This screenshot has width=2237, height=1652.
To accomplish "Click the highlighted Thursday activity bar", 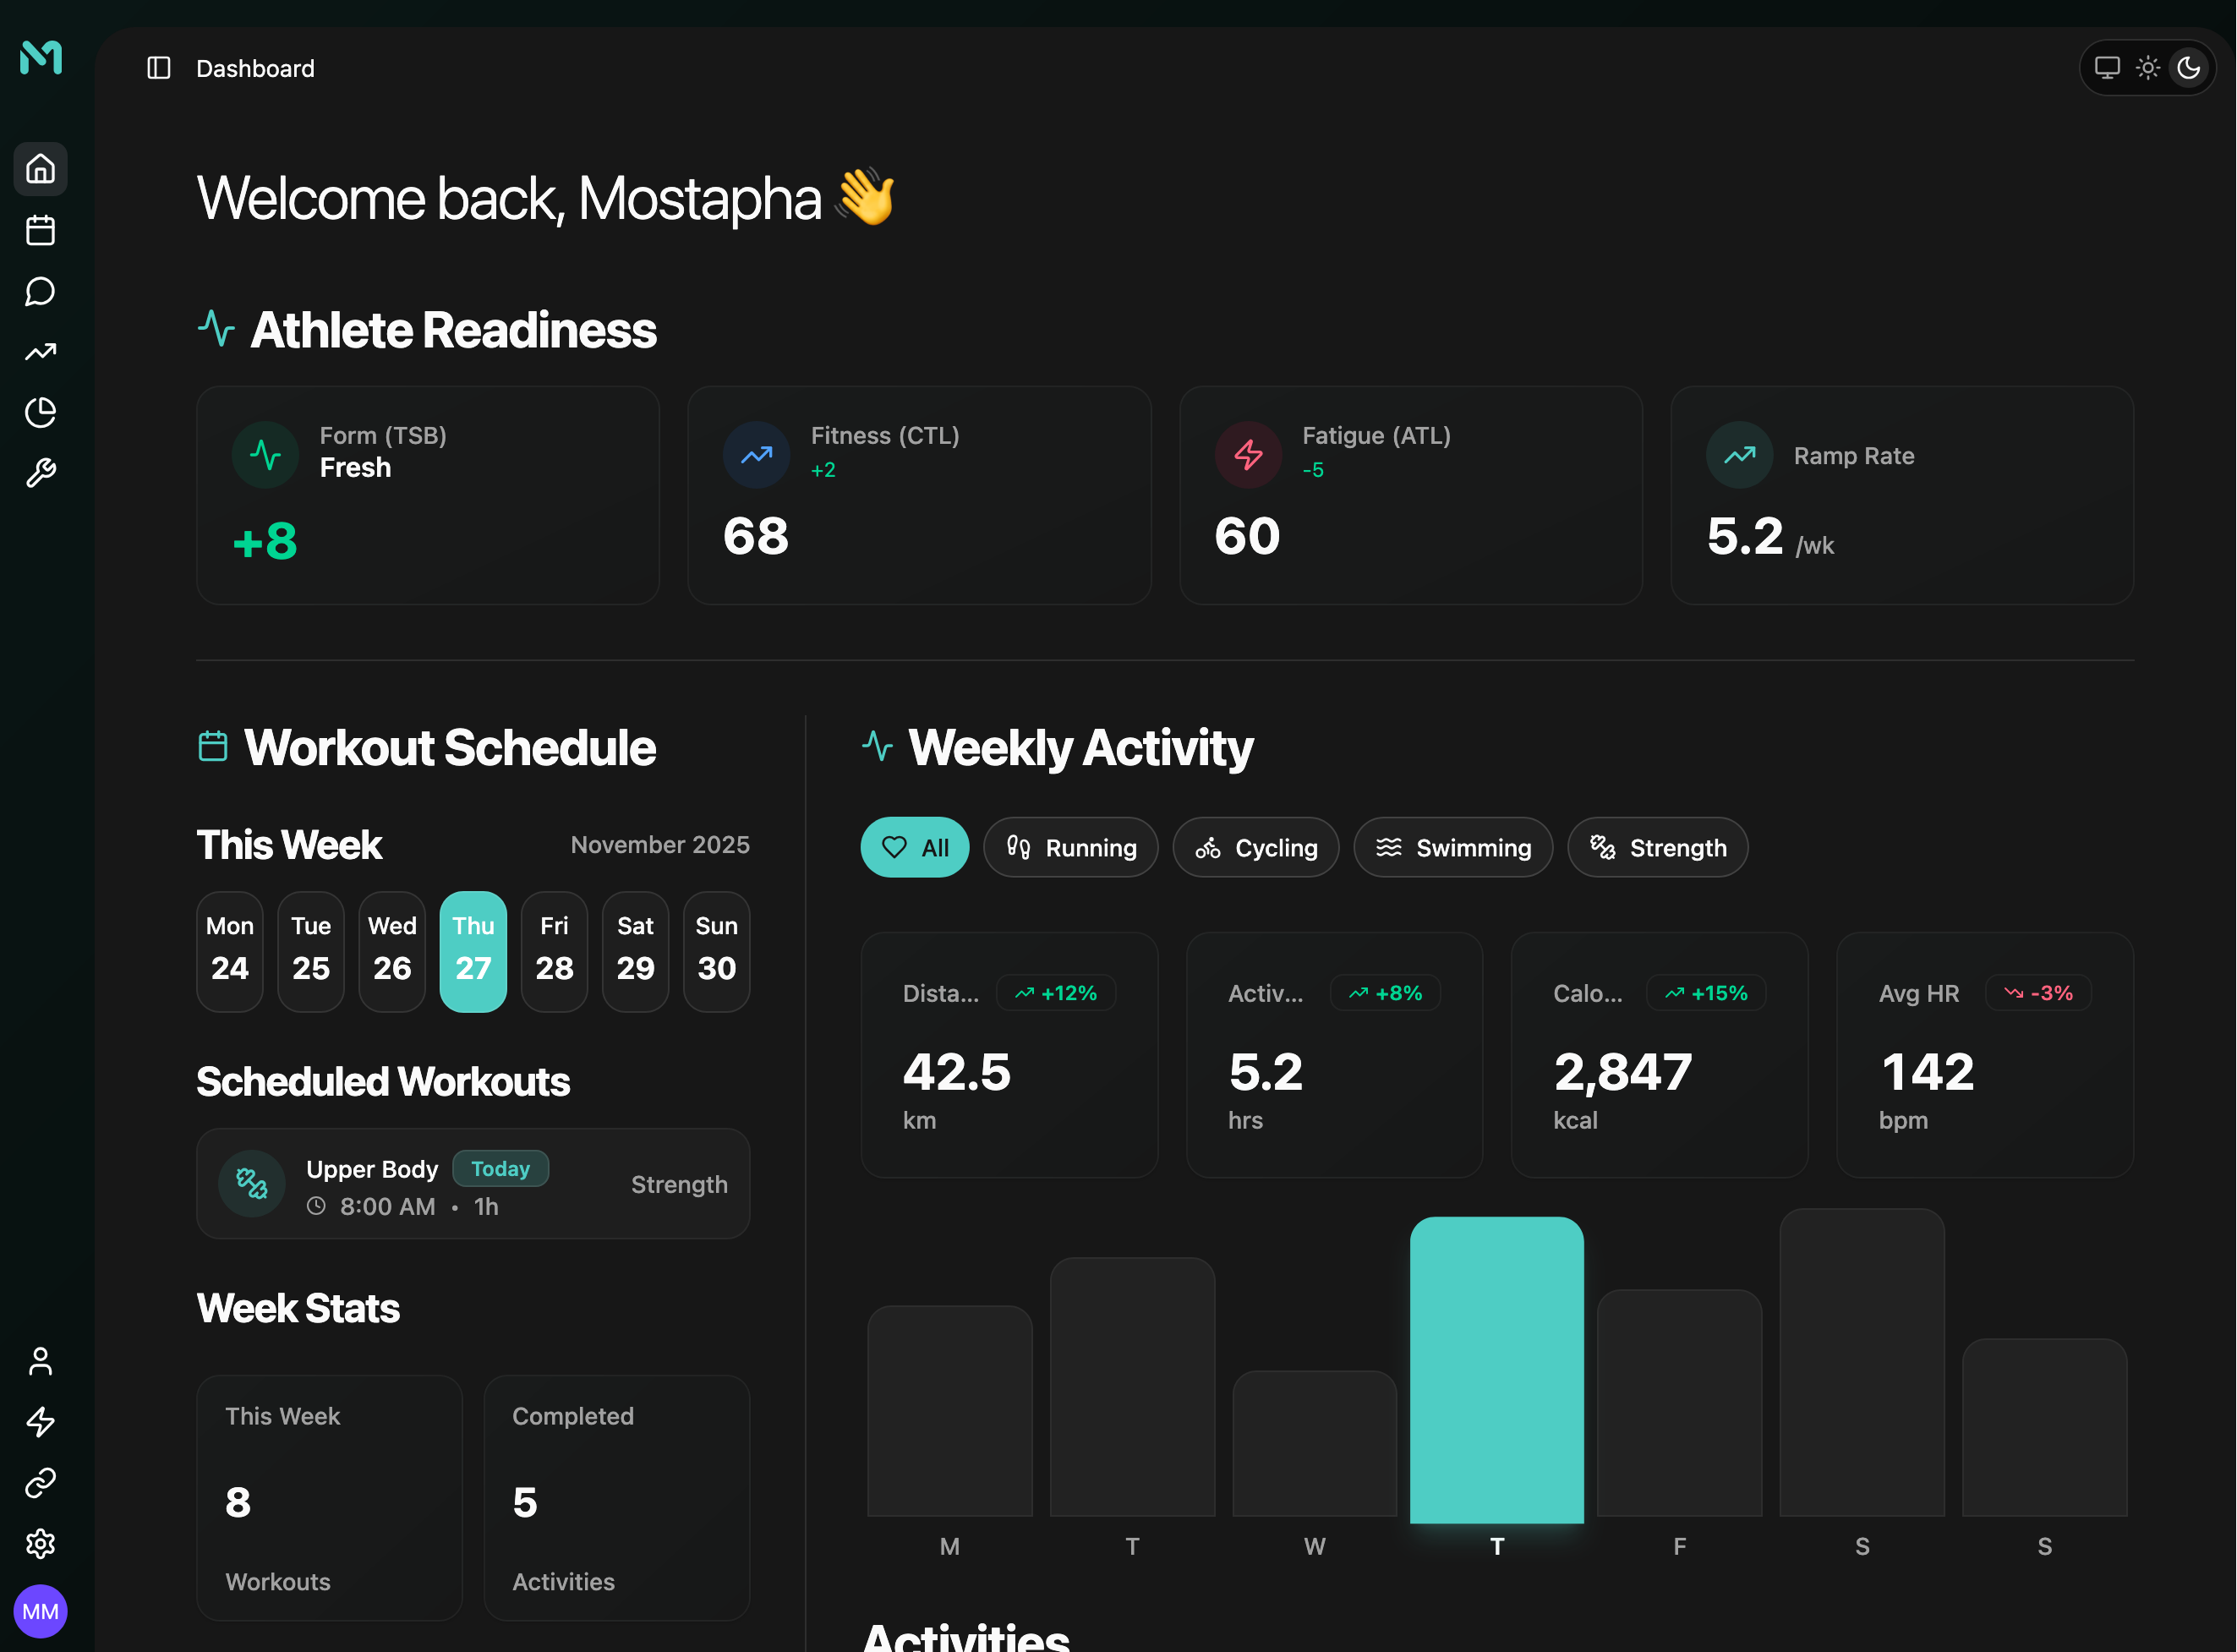I will 1496,1370.
